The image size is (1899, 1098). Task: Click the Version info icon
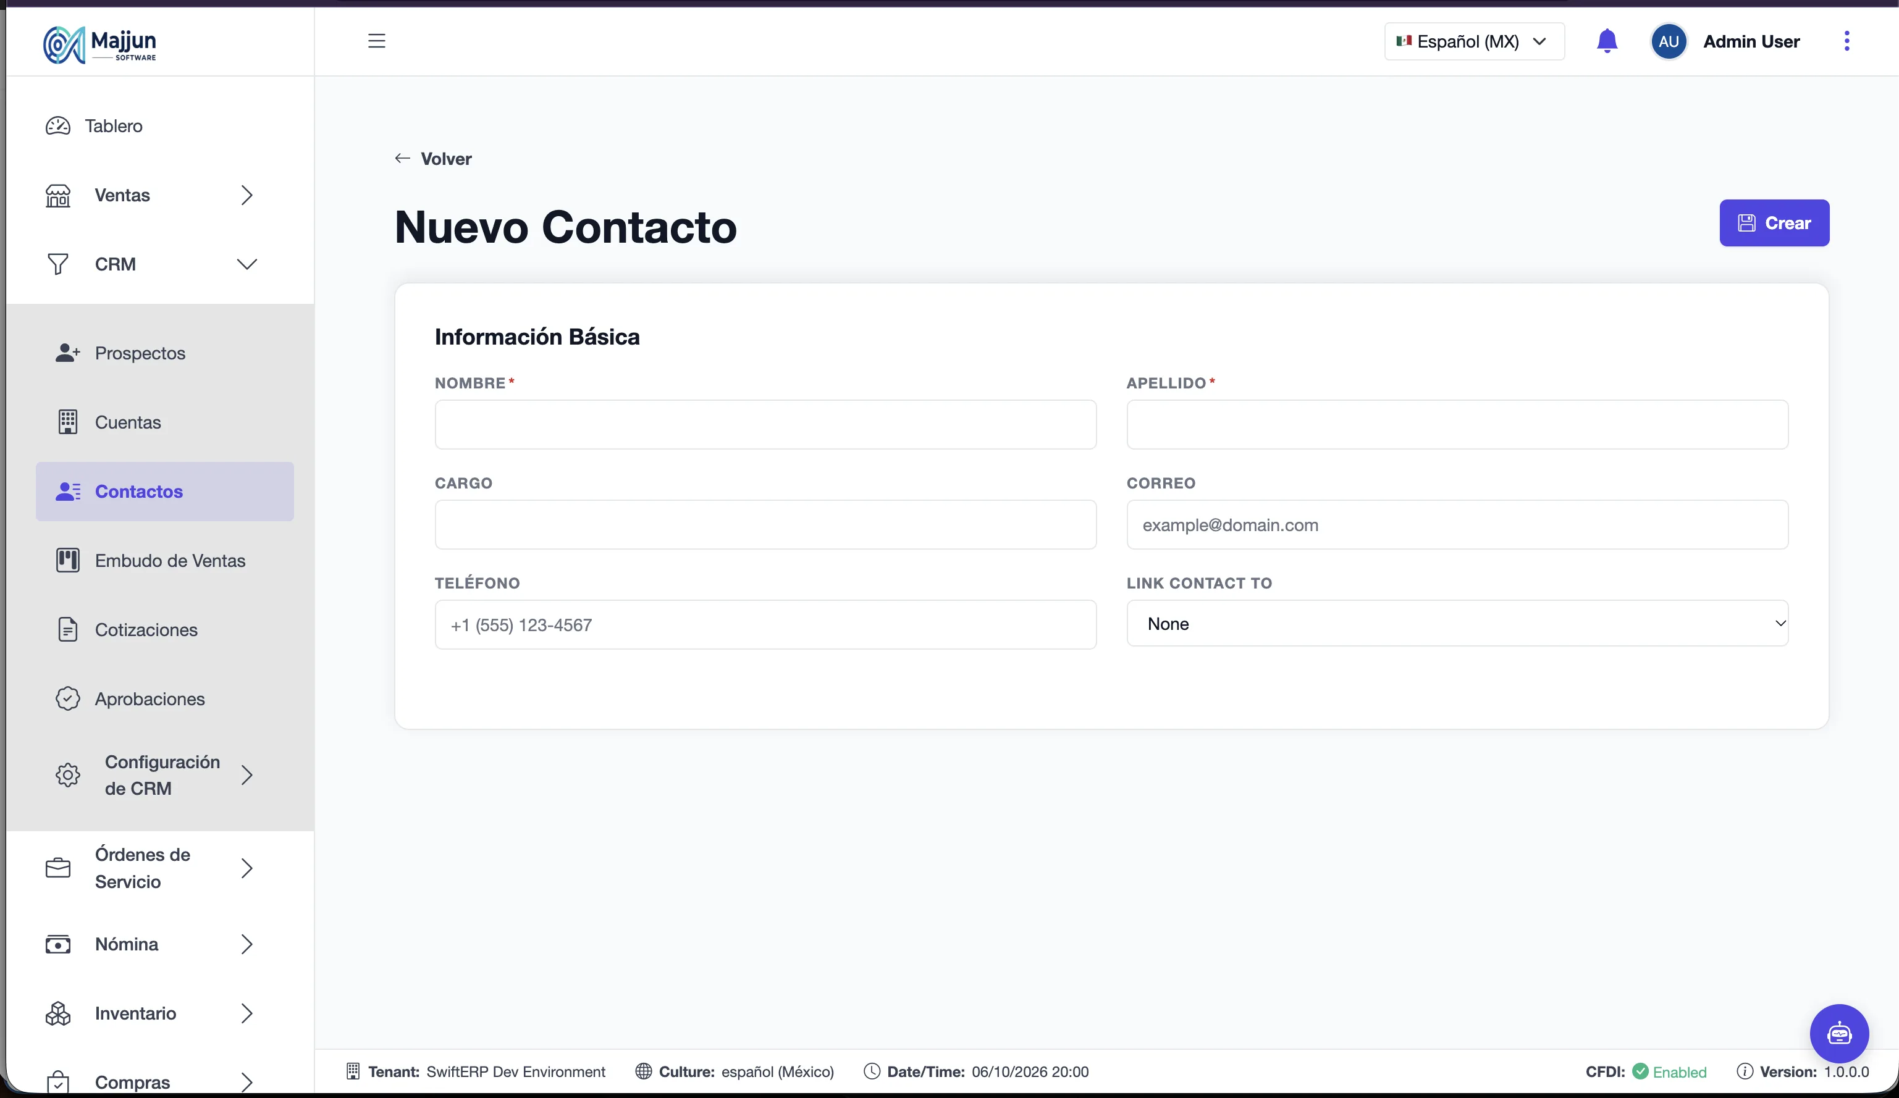1745,1071
